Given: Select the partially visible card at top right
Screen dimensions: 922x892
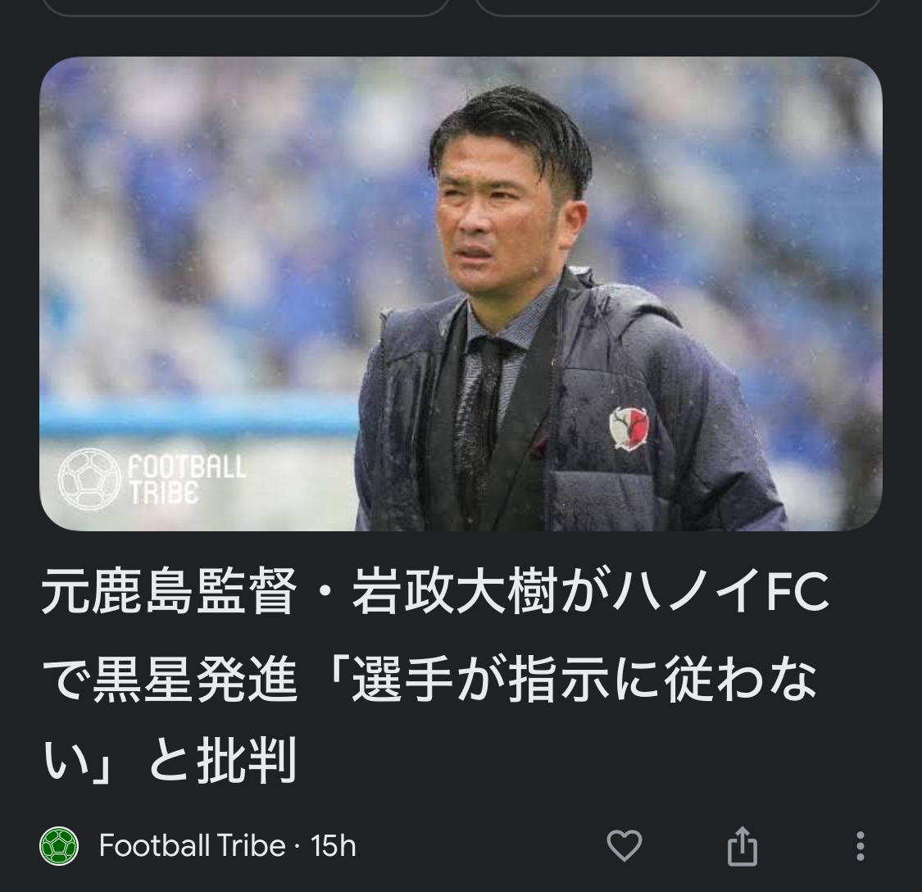Looking at the screenshot, I should (x=678, y=7).
